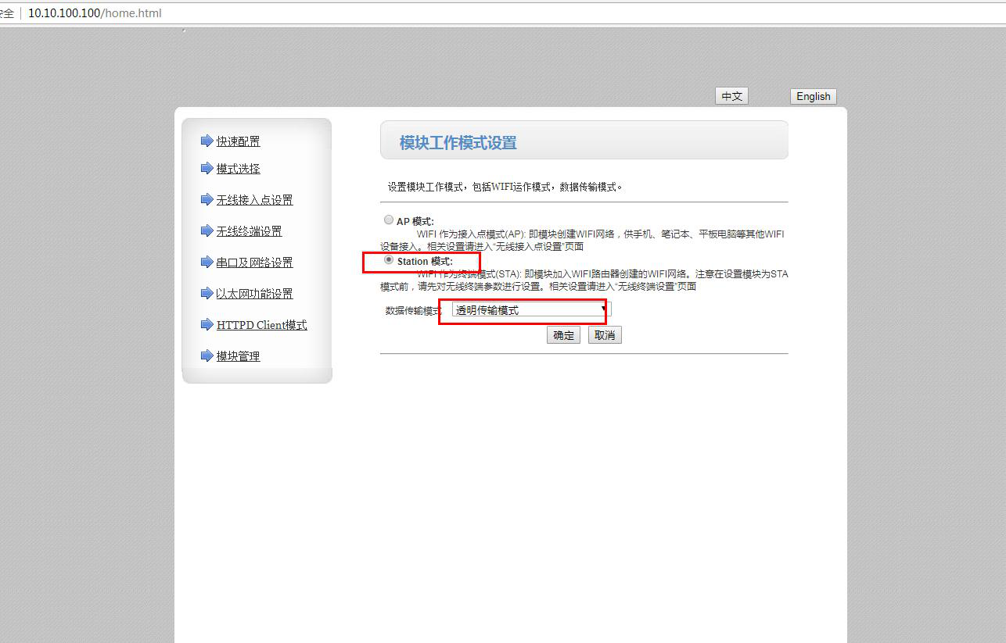Open the 无线终端设置 link
The height and width of the screenshot is (643, 1006).
tap(250, 231)
